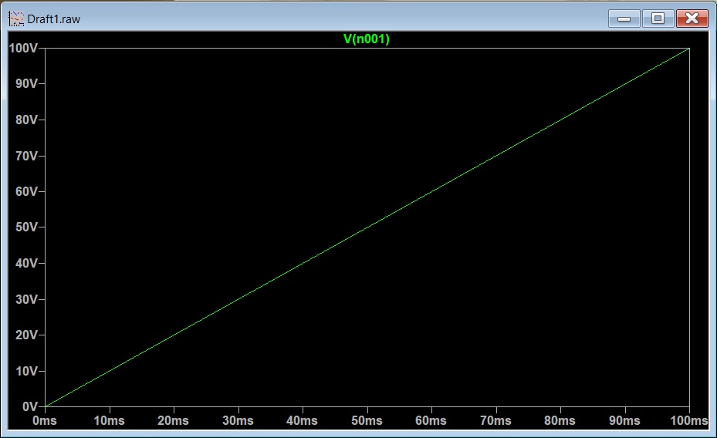
Task: Click the 70ms horizontal axis label
Action: [x=495, y=420]
